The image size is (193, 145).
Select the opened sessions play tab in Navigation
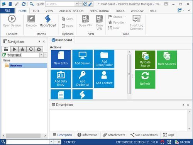tap(14, 49)
